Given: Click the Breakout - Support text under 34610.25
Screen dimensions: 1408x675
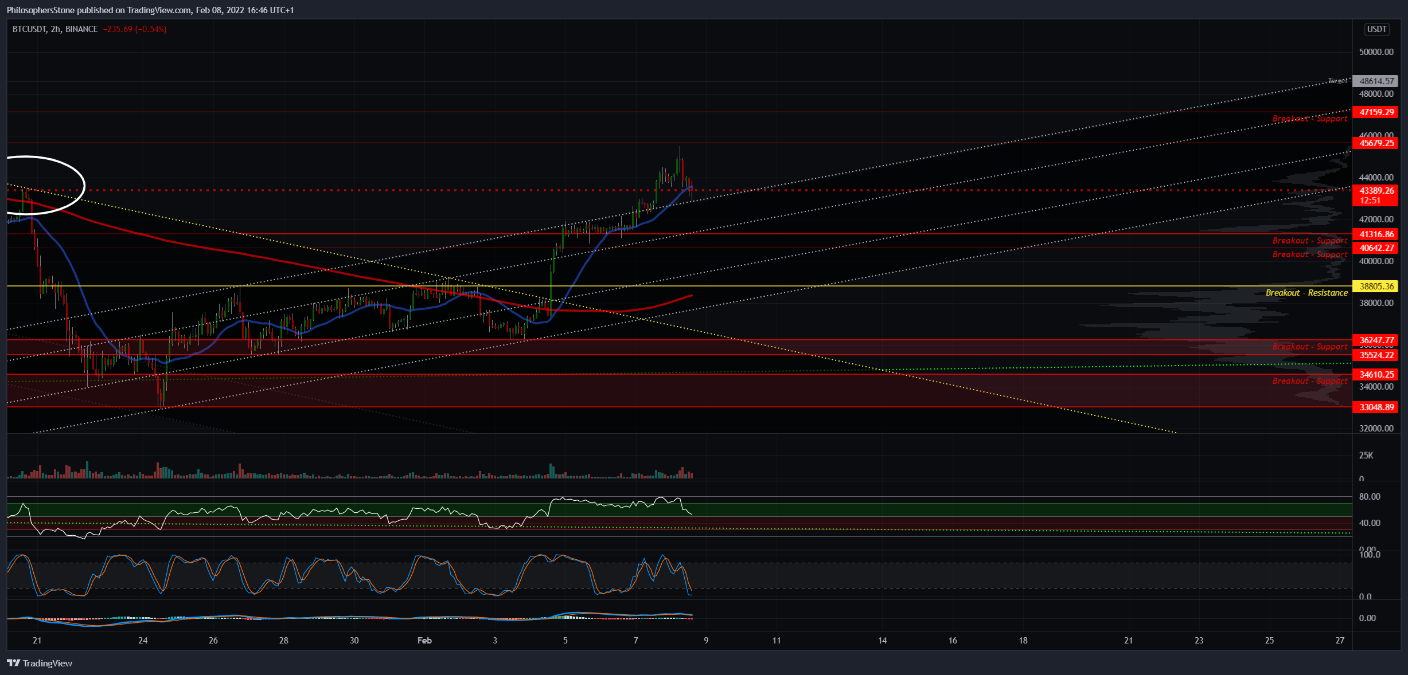Looking at the screenshot, I should click(x=1310, y=381).
